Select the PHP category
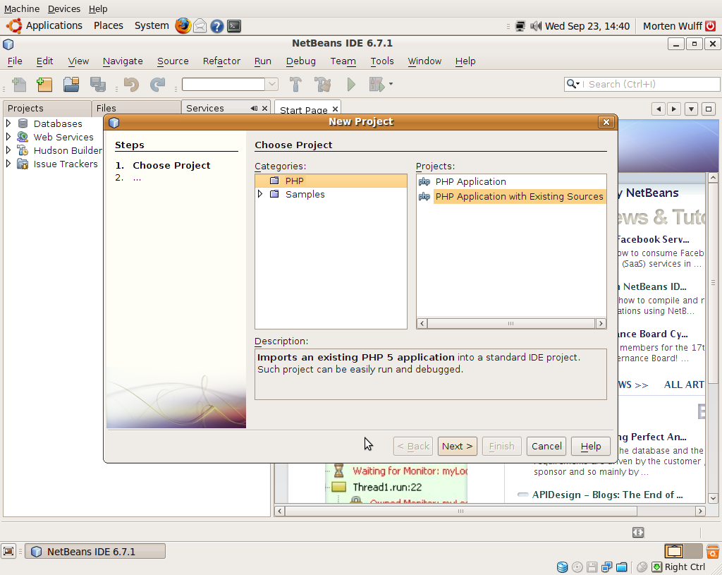 coord(331,181)
